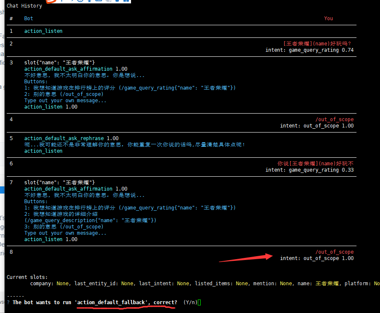Viewport: 380px width, 313px height.
Task: Select 'action_default_ask_affirmation 1.00' in row 7
Action: point(76,189)
